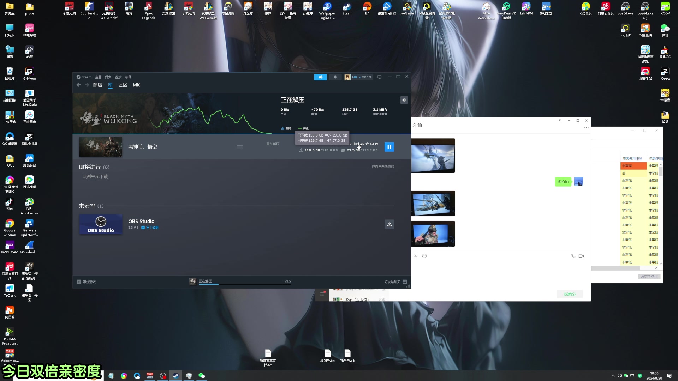The width and height of the screenshot is (678, 381).
Task: Start a video call in chat
Action: (581, 256)
